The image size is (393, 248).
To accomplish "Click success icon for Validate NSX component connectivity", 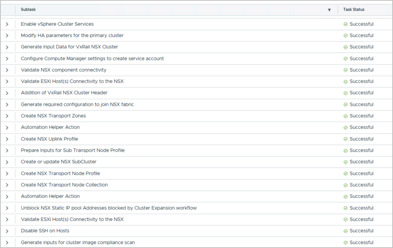I will (346, 70).
